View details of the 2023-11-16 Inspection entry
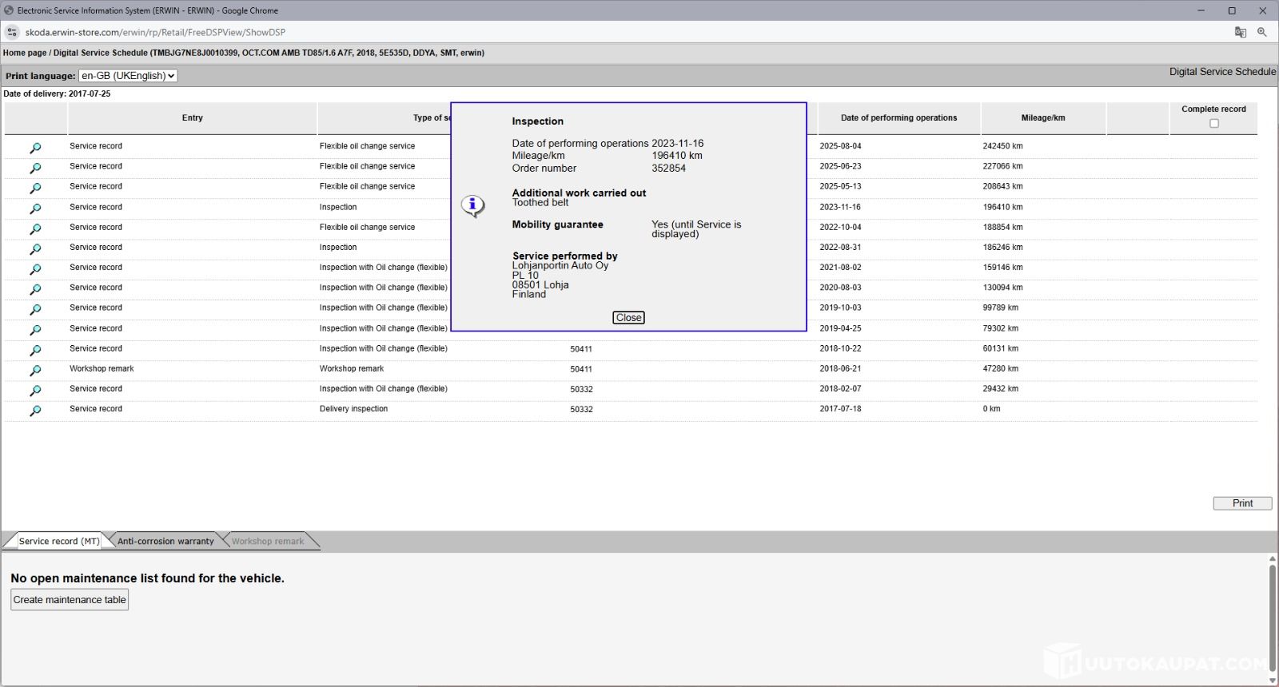The image size is (1279, 687). 35,208
